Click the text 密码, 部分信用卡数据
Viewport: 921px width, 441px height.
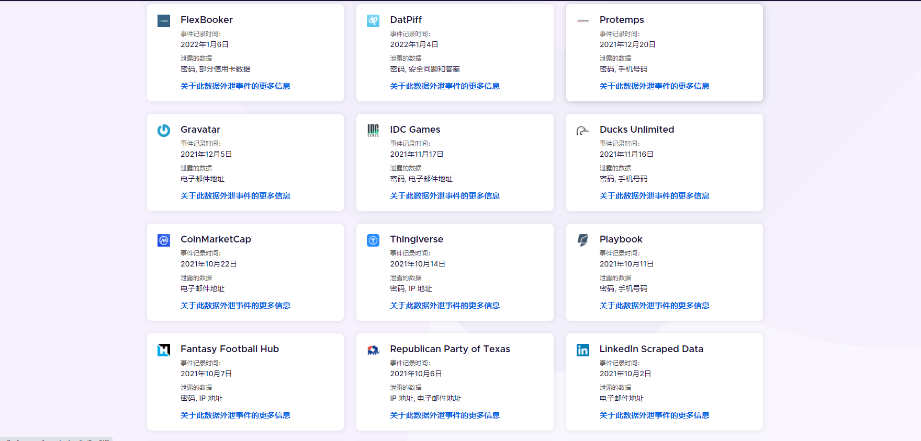click(216, 69)
